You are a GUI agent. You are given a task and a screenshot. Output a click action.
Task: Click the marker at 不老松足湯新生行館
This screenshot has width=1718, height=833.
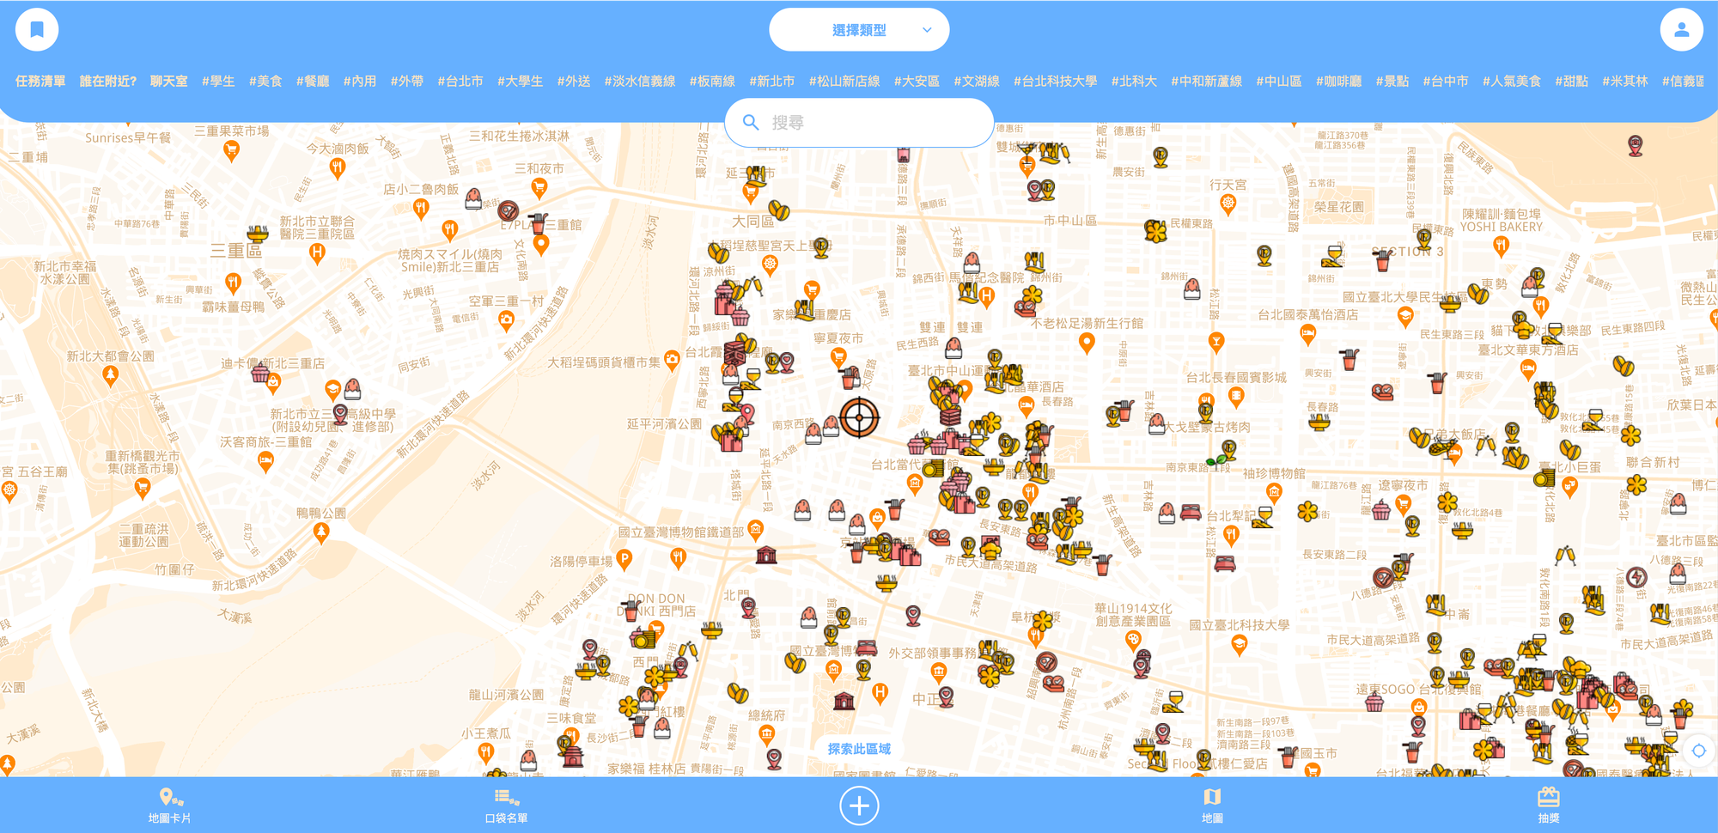(x=1087, y=343)
